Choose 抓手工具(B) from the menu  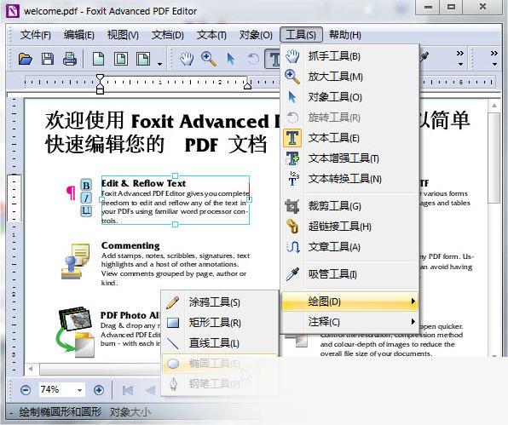point(350,56)
